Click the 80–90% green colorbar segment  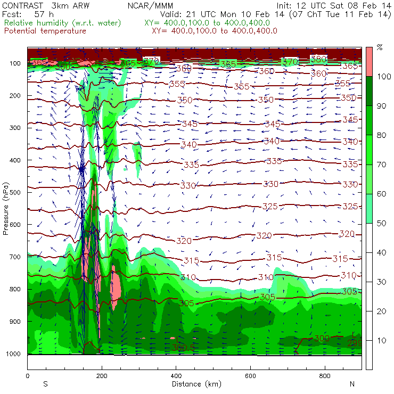click(x=369, y=120)
